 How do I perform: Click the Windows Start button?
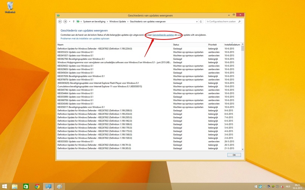click(x=4, y=187)
